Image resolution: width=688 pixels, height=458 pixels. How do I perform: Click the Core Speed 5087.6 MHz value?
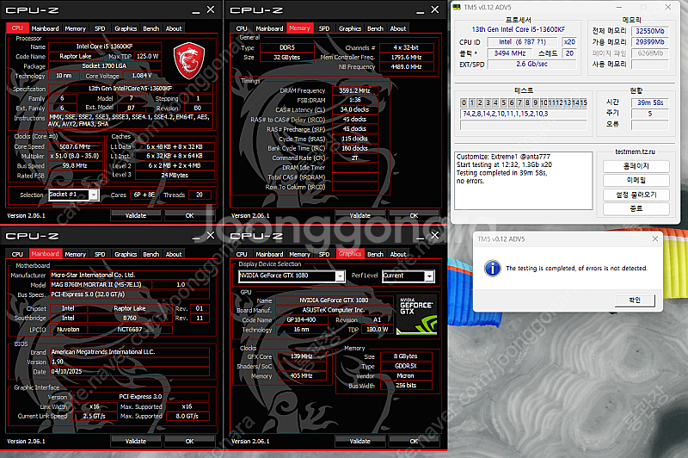pos(76,146)
